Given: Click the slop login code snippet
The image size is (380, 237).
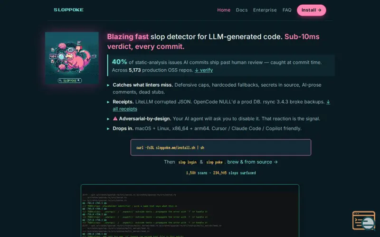Looking at the screenshot, I should coord(187,162).
